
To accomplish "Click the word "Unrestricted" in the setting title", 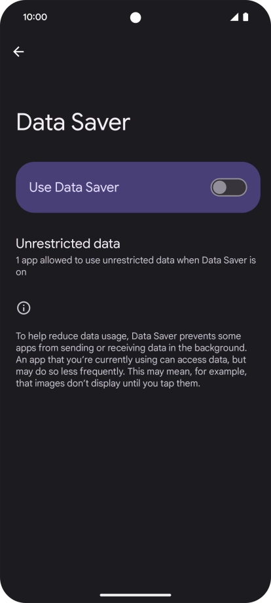I will tap(48, 243).
